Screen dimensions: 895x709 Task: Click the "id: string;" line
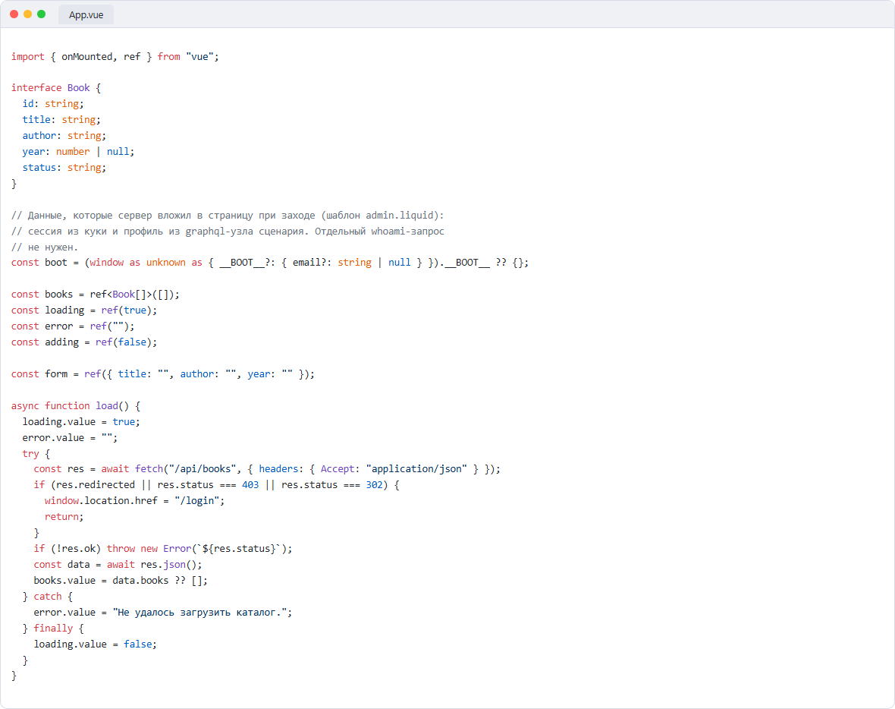coord(53,104)
